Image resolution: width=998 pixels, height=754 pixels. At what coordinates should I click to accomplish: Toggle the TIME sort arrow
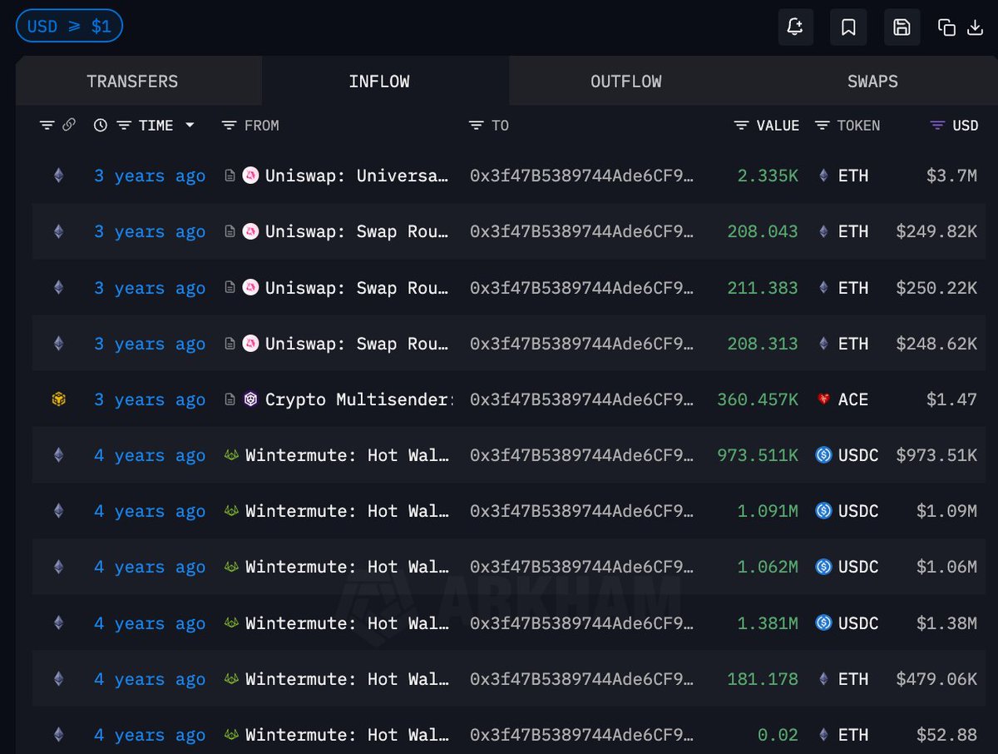coord(190,126)
